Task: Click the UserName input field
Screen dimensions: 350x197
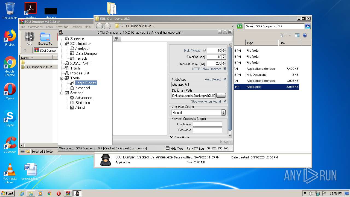Action: point(208,124)
